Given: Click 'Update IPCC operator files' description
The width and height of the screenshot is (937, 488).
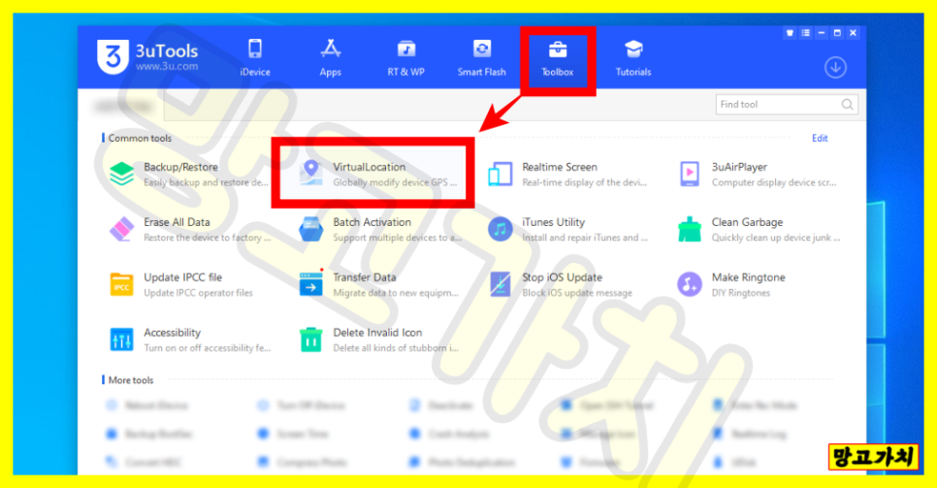Looking at the screenshot, I should [199, 292].
